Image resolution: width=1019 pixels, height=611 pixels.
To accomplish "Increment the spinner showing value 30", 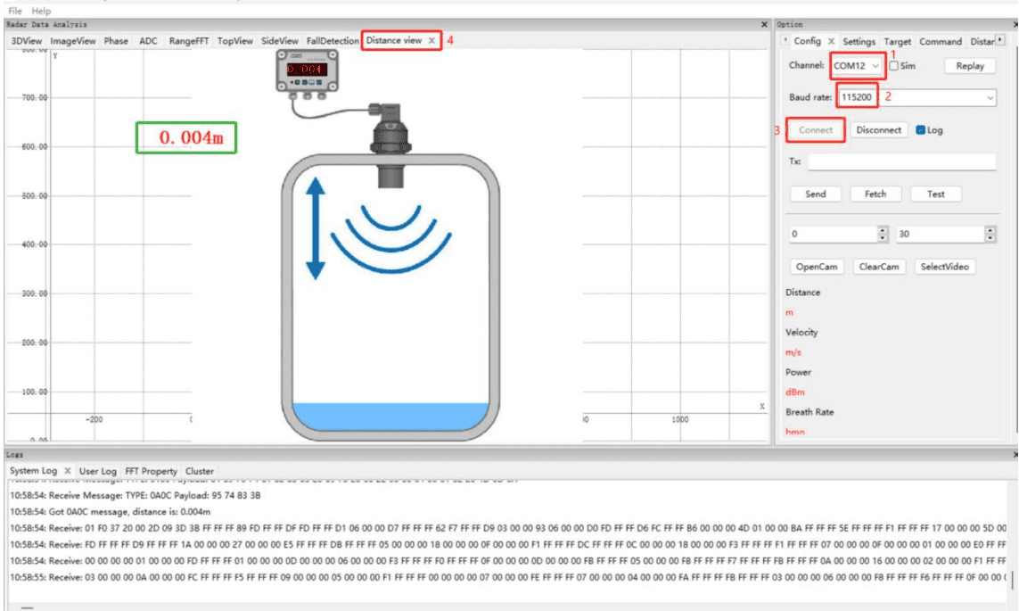I will pyautogui.click(x=990, y=230).
